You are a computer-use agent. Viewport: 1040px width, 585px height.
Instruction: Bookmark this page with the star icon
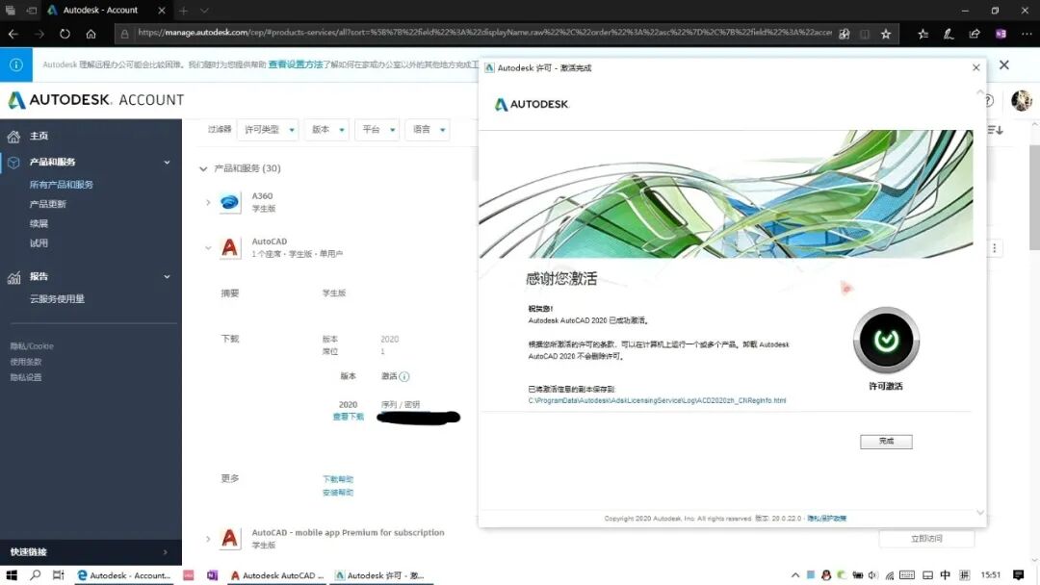[886, 34]
